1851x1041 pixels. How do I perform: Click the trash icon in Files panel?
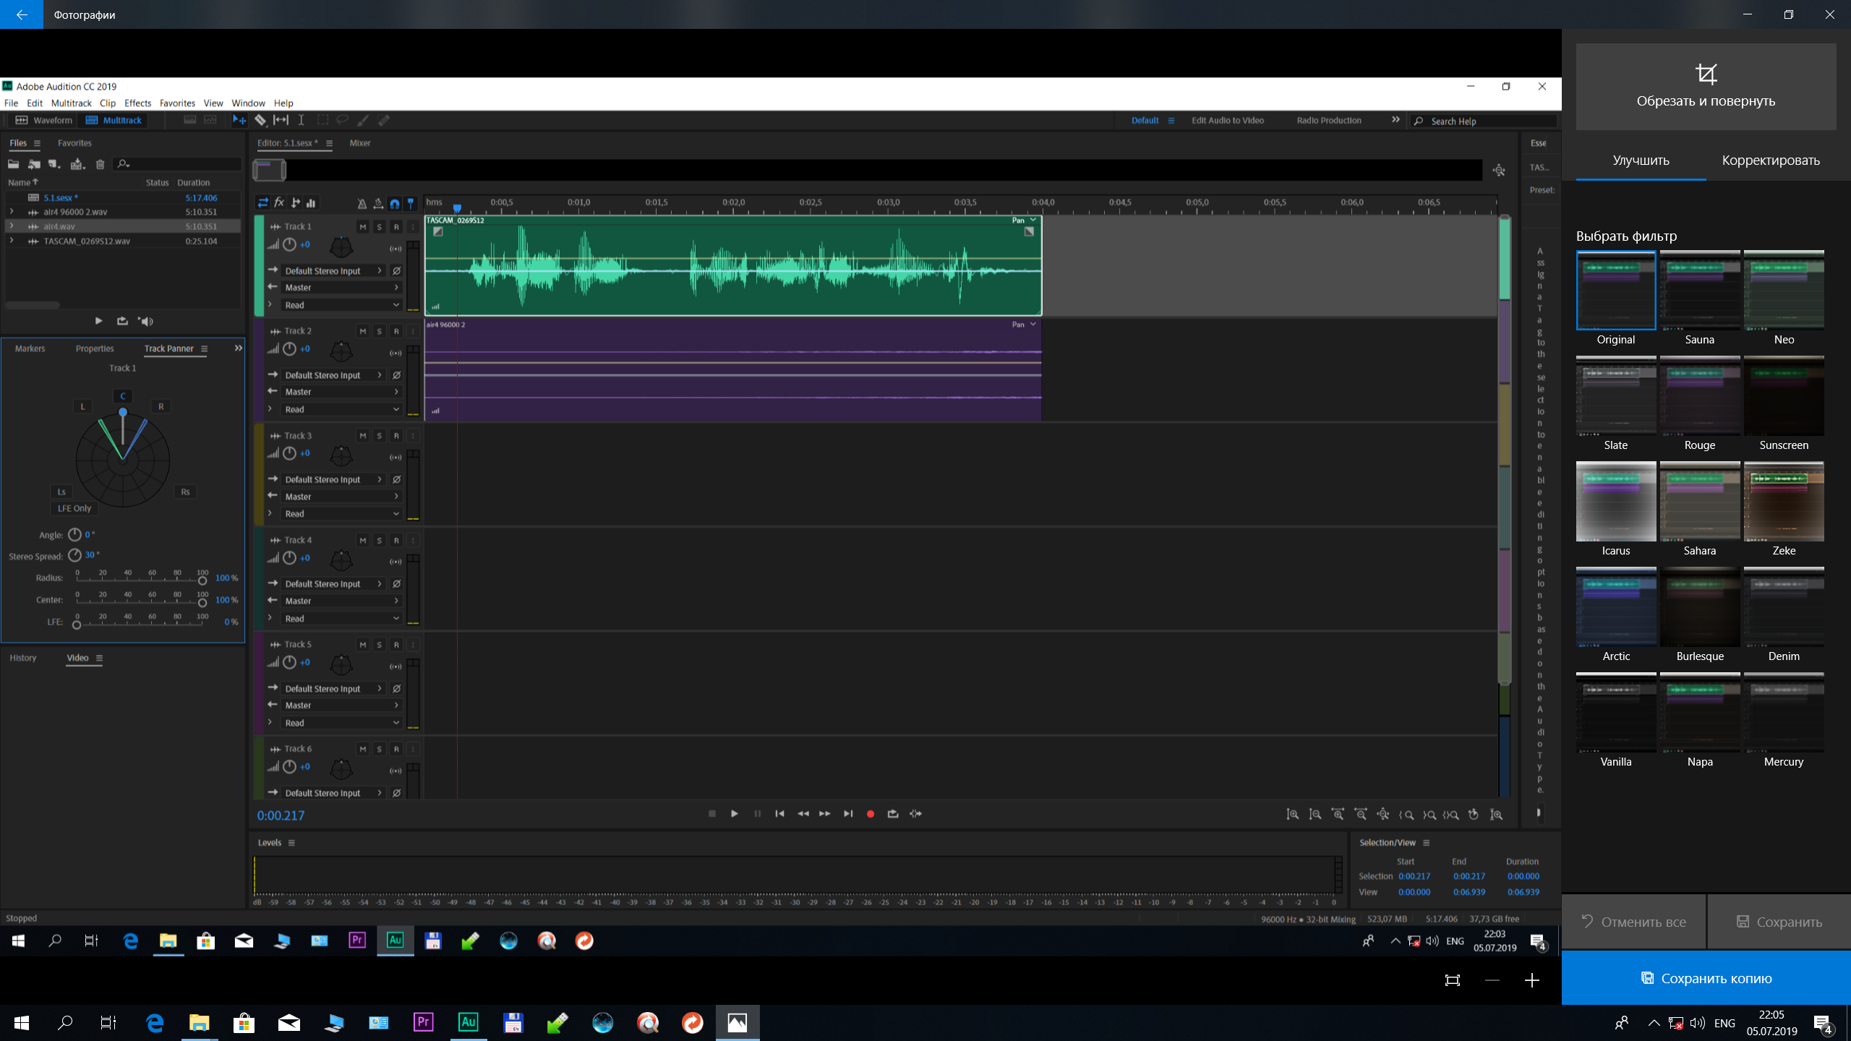(101, 164)
